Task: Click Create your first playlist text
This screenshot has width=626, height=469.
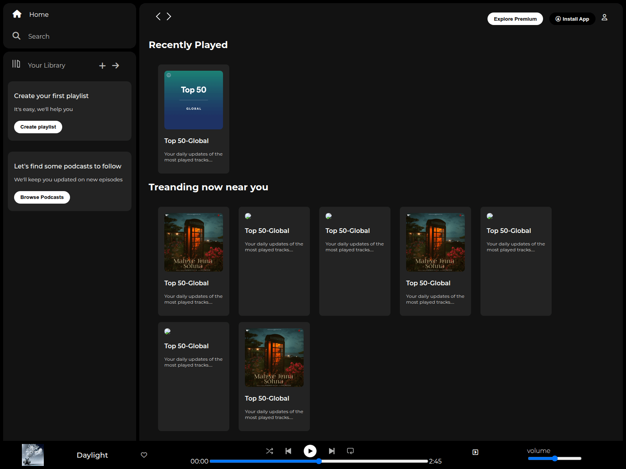Action: [51, 96]
